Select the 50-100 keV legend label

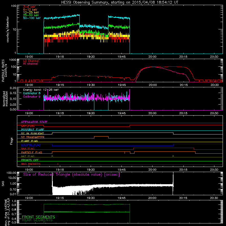pyautogui.click(x=32, y=18)
